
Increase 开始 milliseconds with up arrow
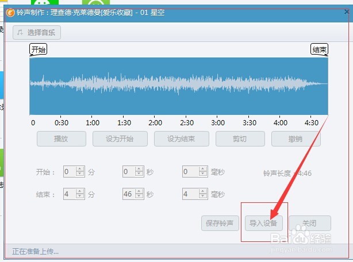click(x=203, y=169)
